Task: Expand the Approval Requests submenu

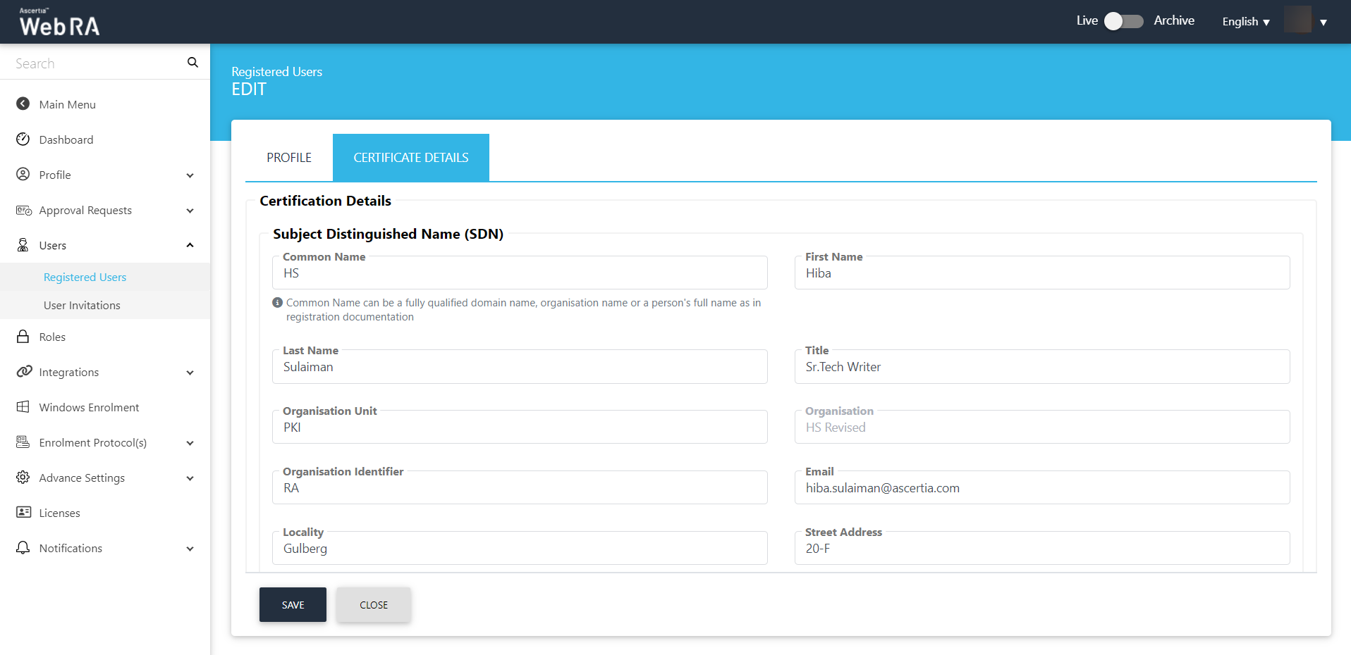Action: click(x=190, y=211)
